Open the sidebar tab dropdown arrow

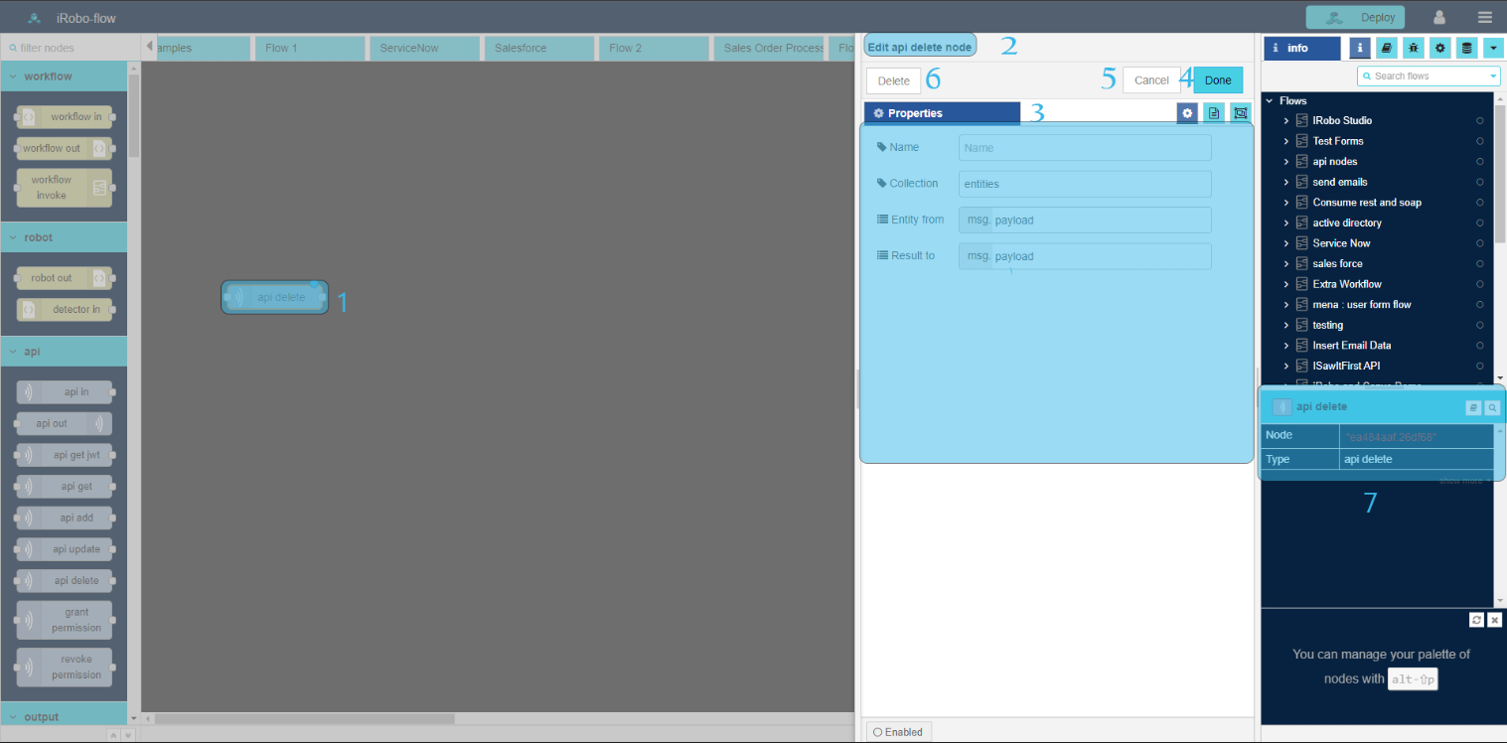pyautogui.click(x=1492, y=48)
